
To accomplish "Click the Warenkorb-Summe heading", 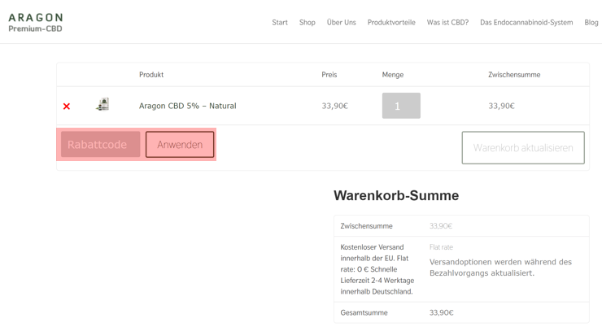I will pyautogui.click(x=396, y=195).
